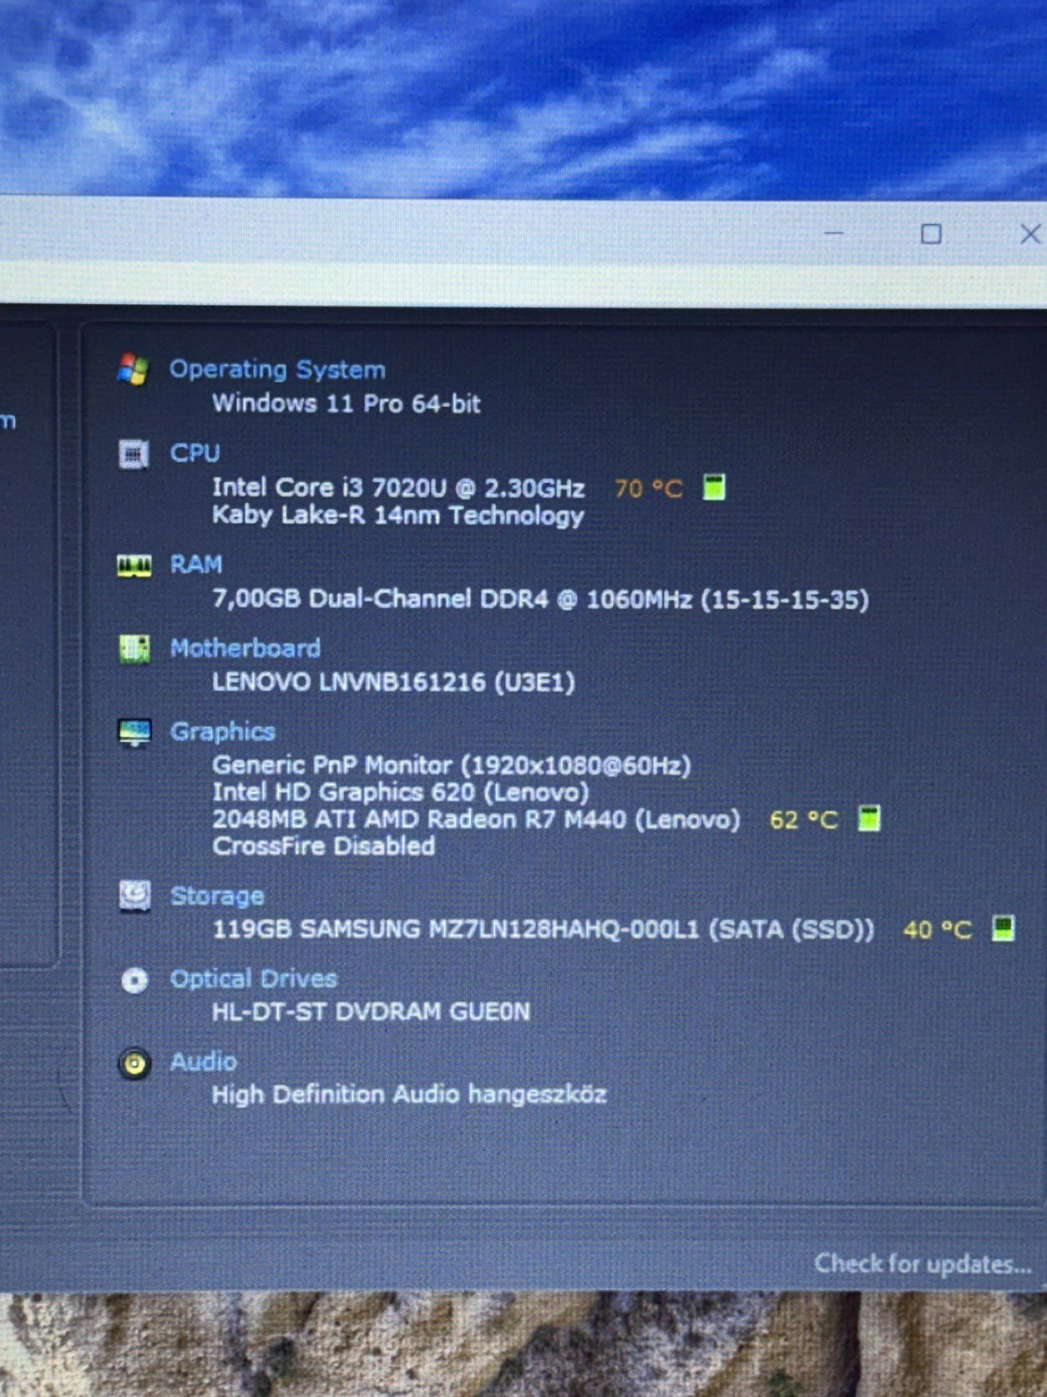Click the 40 °C storage temperature value
This screenshot has width=1047, height=1397.
coord(938,930)
